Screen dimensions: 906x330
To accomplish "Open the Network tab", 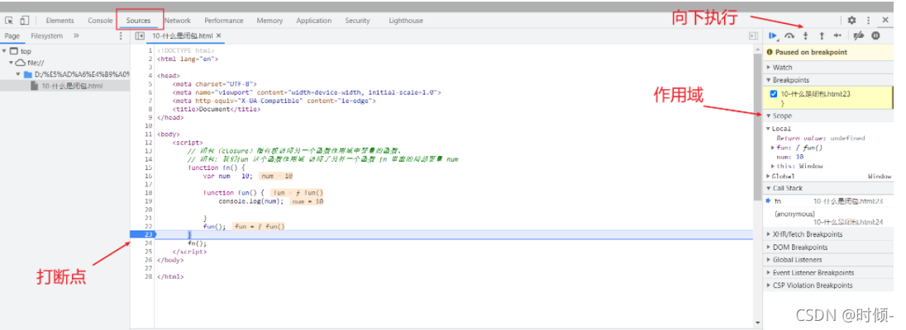I will click(x=178, y=20).
